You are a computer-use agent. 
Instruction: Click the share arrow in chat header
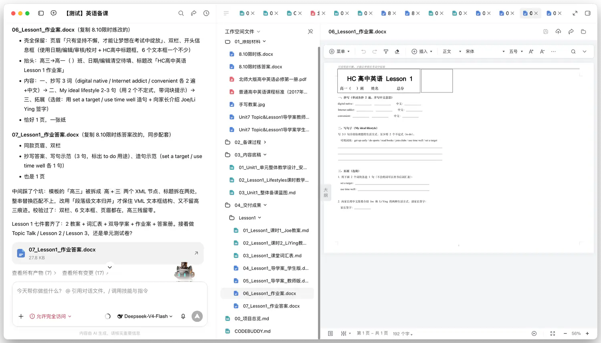click(x=194, y=13)
